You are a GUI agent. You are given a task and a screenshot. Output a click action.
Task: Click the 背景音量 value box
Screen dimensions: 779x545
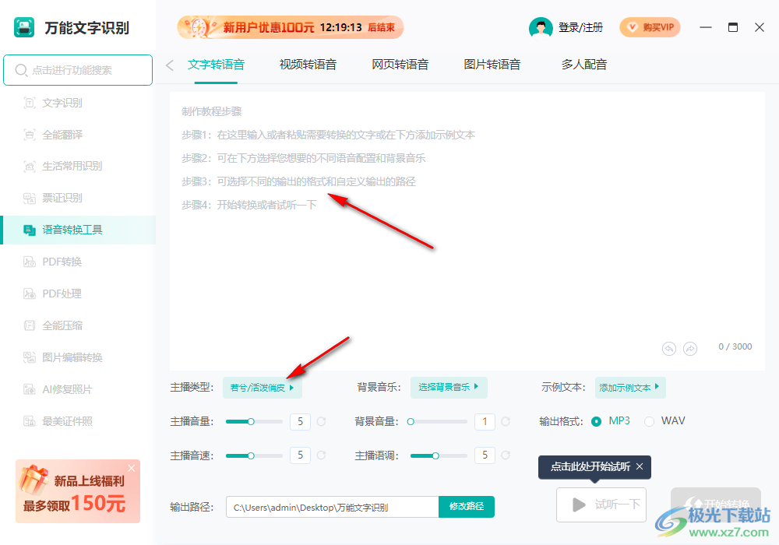[x=485, y=421]
